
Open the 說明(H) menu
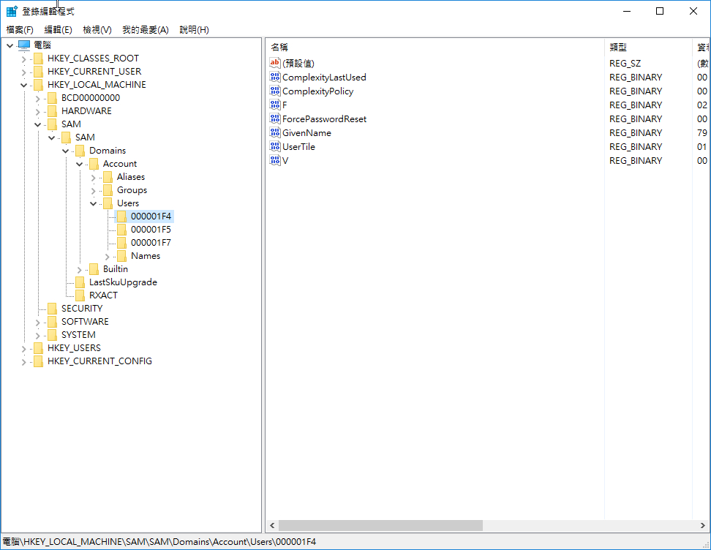pos(194,30)
